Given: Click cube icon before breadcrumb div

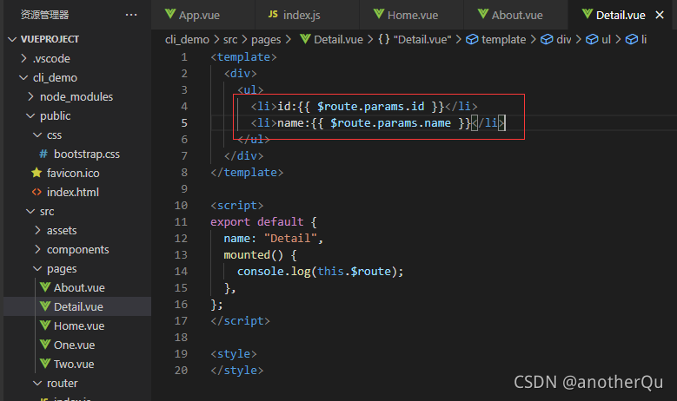Looking at the screenshot, I should (547, 39).
